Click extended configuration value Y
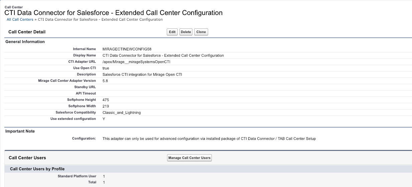 point(104,119)
